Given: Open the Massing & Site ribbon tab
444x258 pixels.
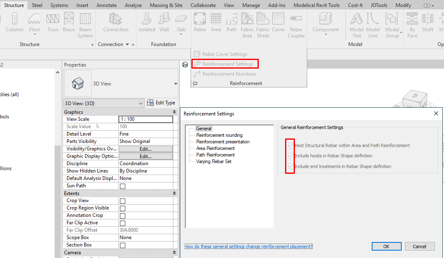Looking at the screenshot, I should [x=166, y=5].
